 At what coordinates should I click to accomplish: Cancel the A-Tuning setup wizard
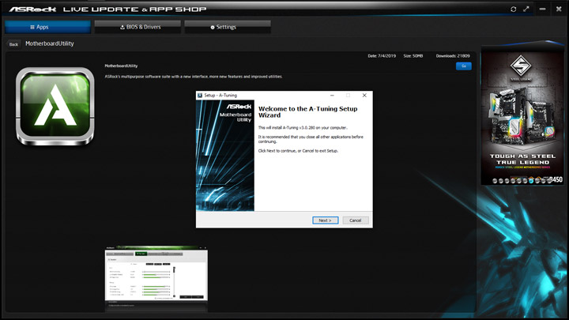coord(356,220)
